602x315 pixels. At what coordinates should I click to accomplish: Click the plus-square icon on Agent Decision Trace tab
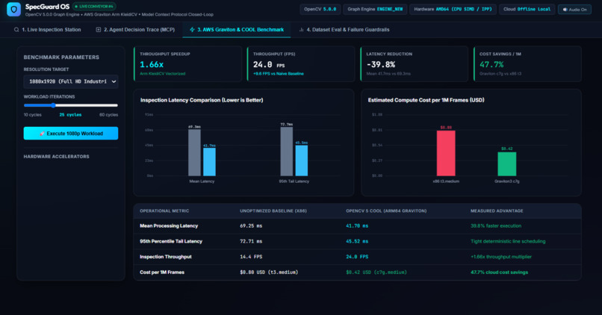pos(99,30)
